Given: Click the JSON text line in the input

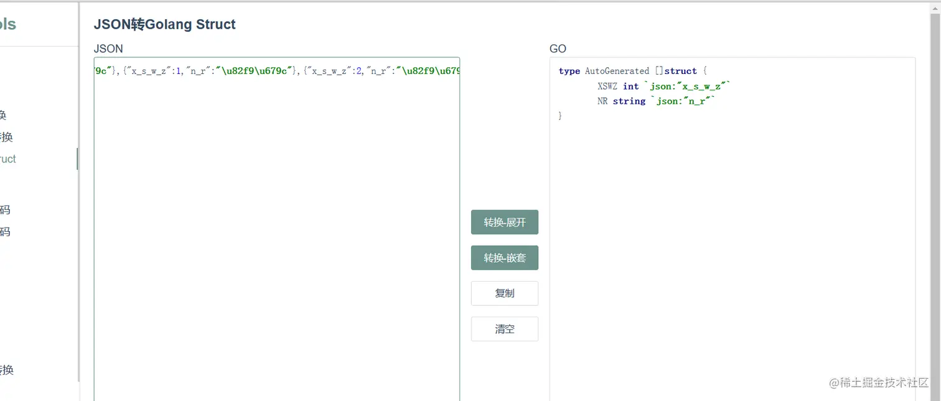Looking at the screenshot, I should (x=277, y=71).
